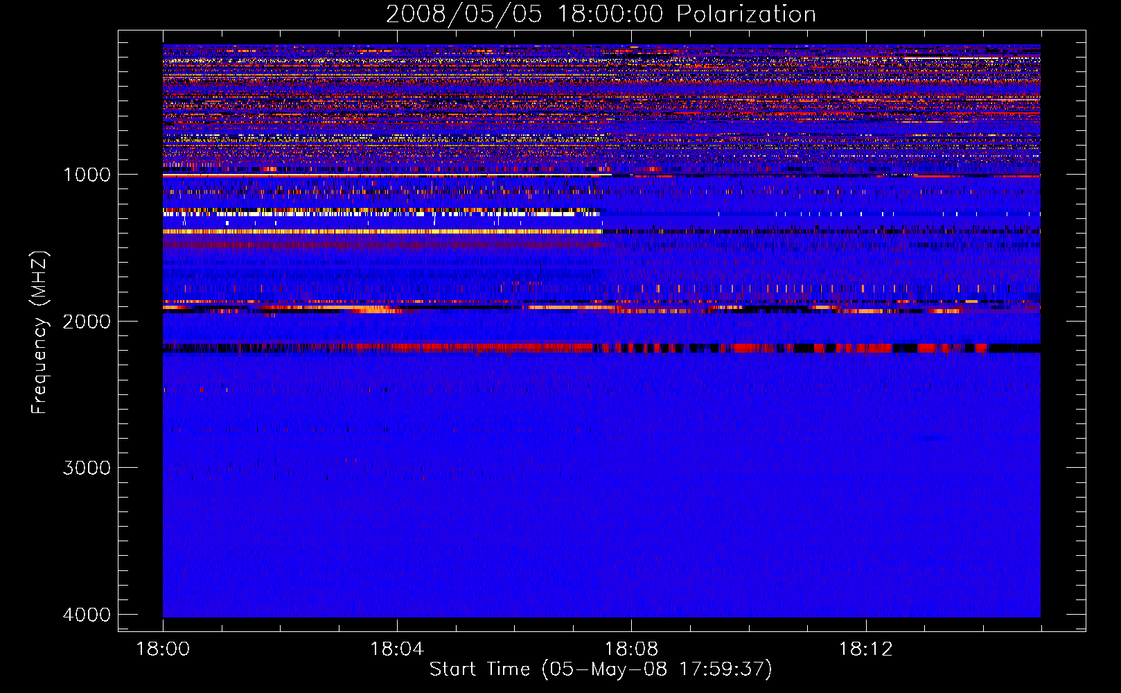
Task: Select the 18:04 time tick label
Action: (397, 649)
